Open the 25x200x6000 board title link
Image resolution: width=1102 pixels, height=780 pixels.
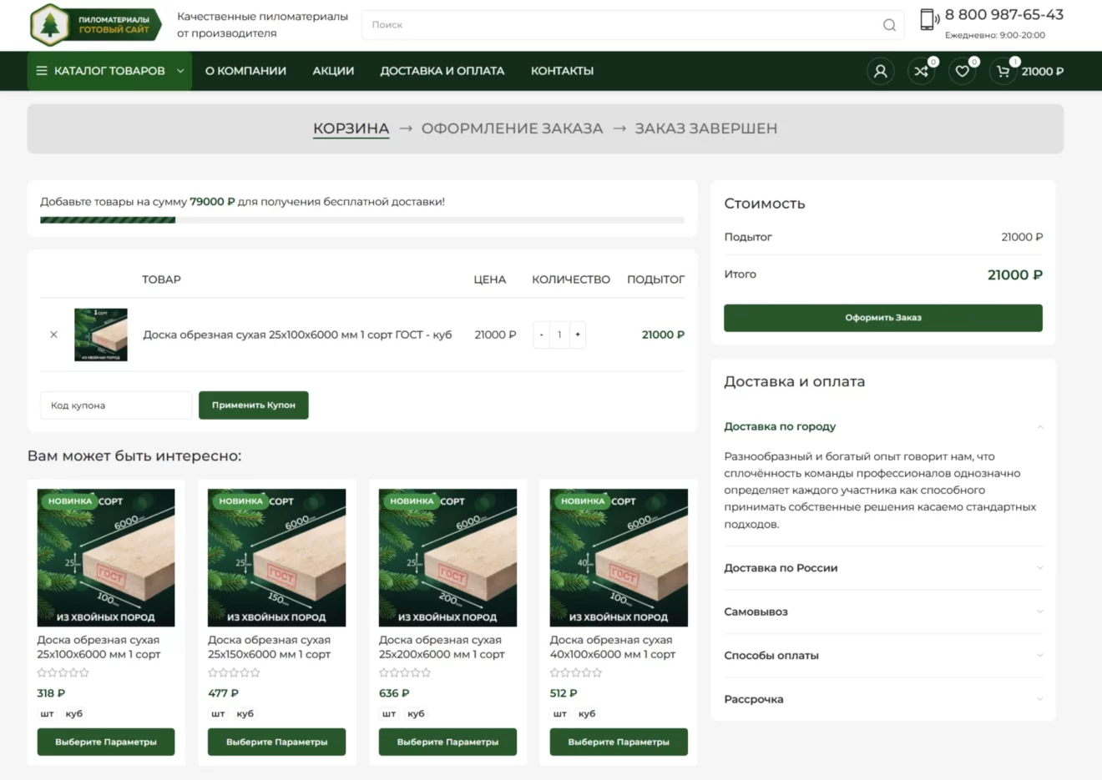[x=442, y=647]
